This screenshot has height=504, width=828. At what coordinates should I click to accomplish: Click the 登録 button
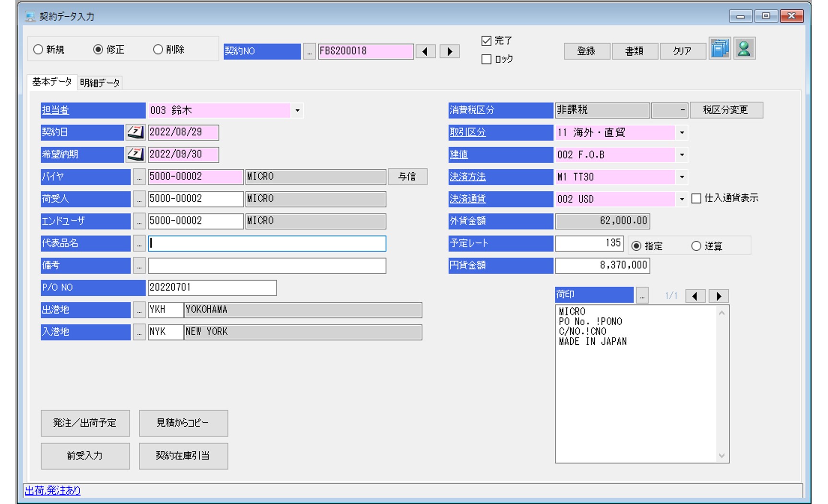tap(587, 51)
